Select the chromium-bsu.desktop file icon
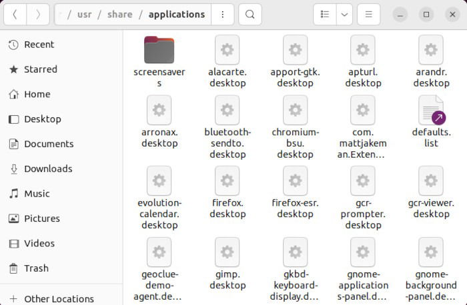Screen dimensions: 467x305 (295, 110)
